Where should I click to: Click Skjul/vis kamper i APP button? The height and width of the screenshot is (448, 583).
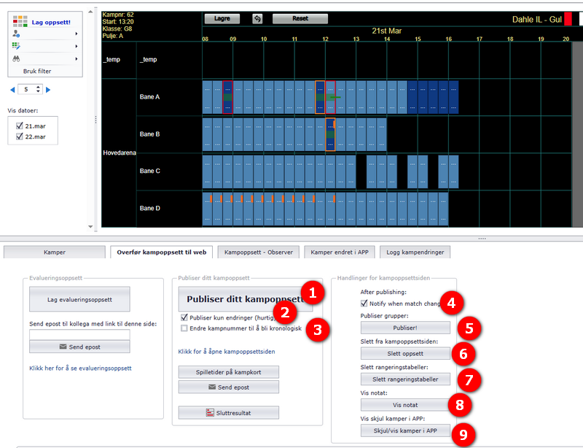(x=405, y=430)
